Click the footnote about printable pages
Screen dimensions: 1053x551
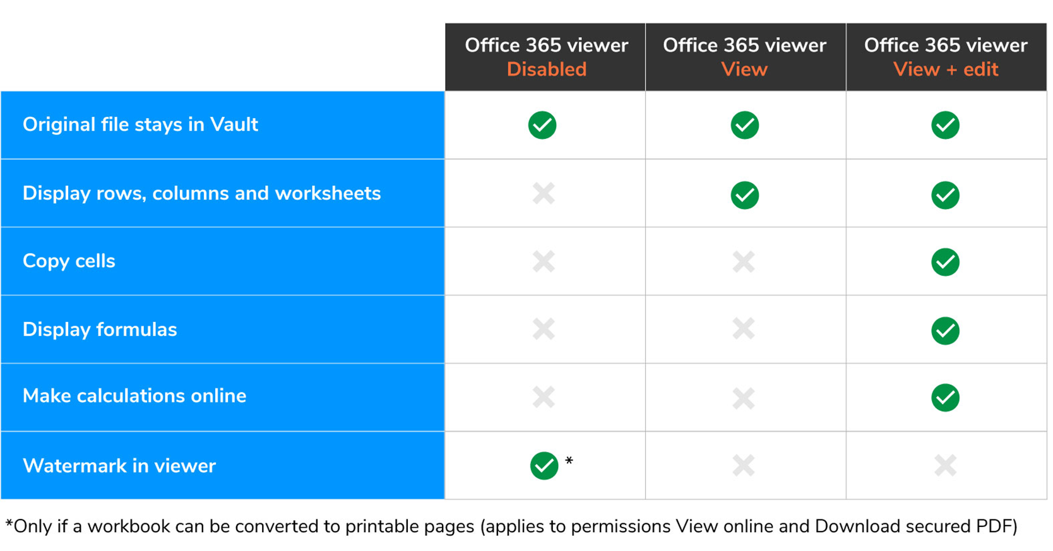511,526
